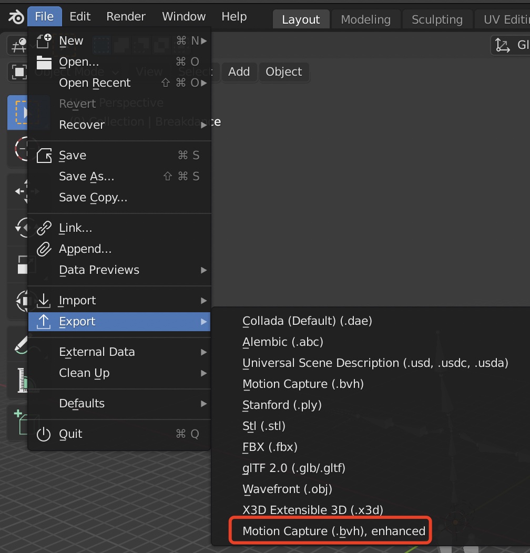Open the Help menu

[234, 17]
